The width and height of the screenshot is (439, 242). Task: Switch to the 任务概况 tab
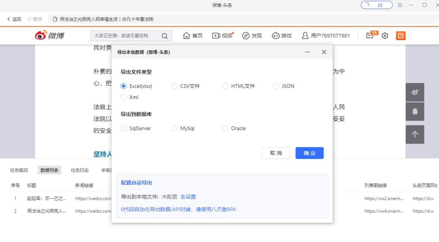click(19, 170)
